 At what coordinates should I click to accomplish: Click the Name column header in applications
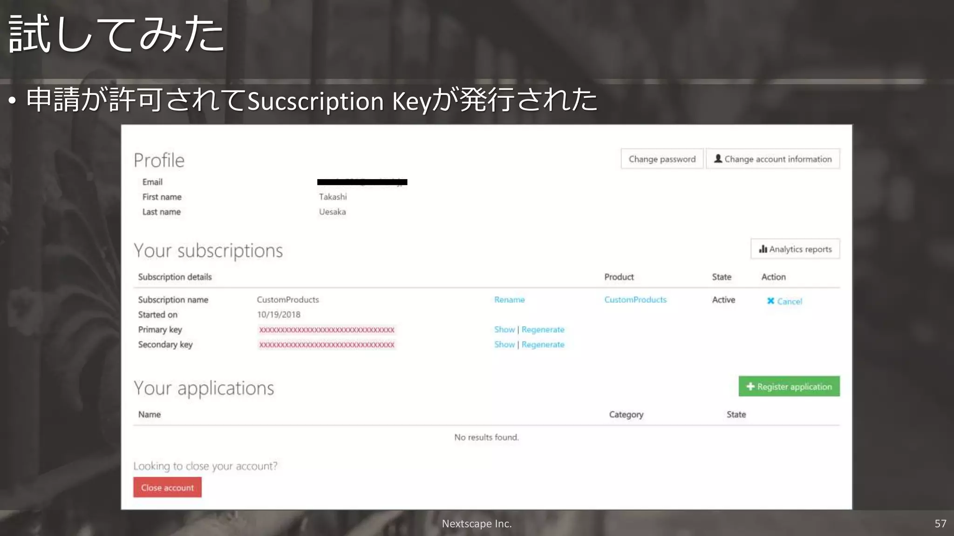[x=149, y=415]
